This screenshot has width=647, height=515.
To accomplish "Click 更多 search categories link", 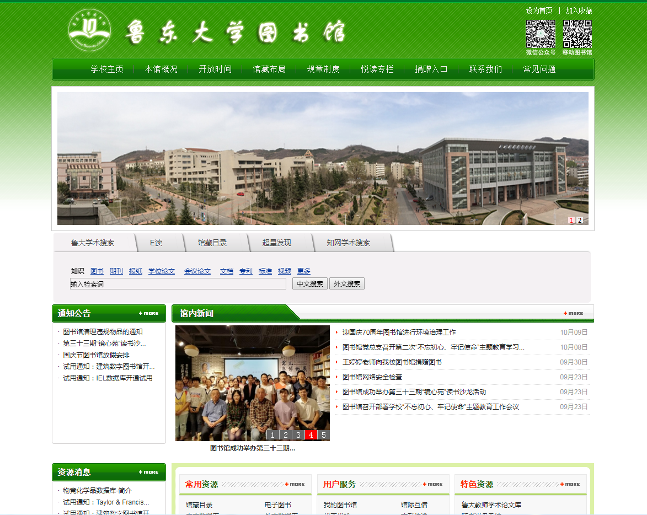I will 304,271.
